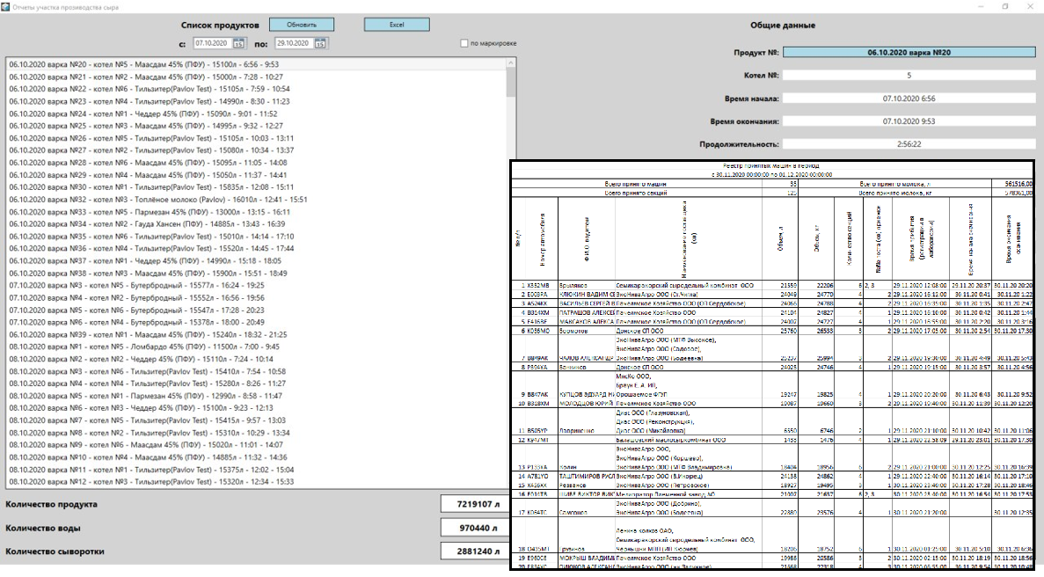Click the app icon in title bar
1044x577 pixels.
tap(6, 7)
